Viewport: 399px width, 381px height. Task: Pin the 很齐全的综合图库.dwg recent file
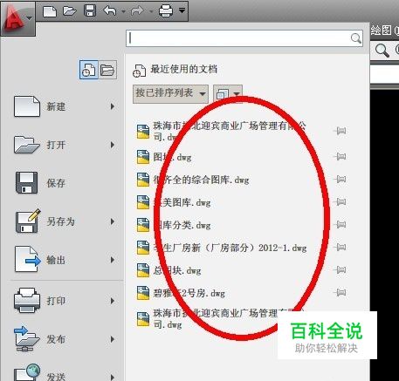[x=340, y=180]
